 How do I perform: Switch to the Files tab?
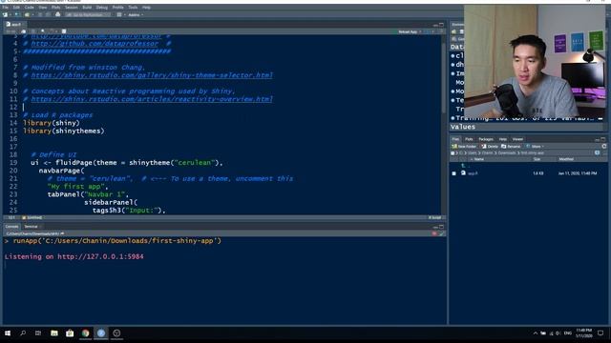click(x=455, y=139)
